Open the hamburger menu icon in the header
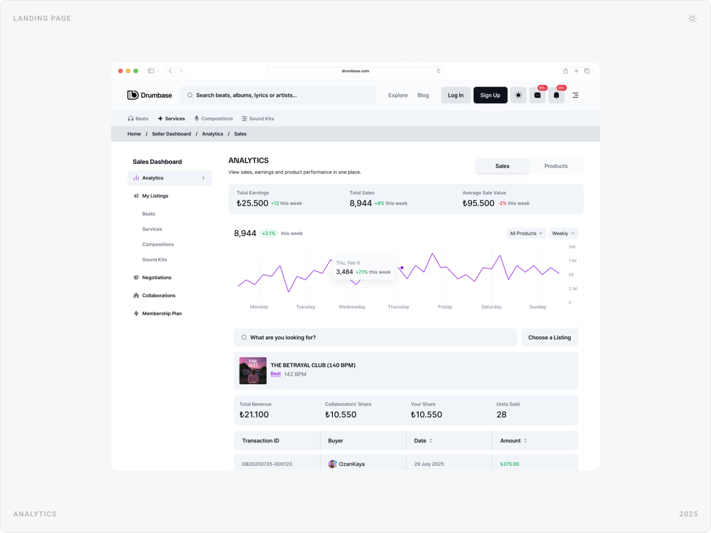 click(x=575, y=95)
